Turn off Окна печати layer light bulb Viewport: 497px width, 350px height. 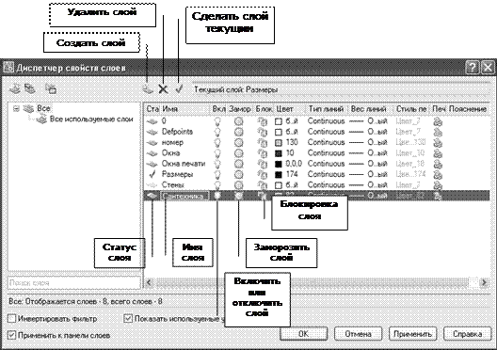[x=217, y=164]
